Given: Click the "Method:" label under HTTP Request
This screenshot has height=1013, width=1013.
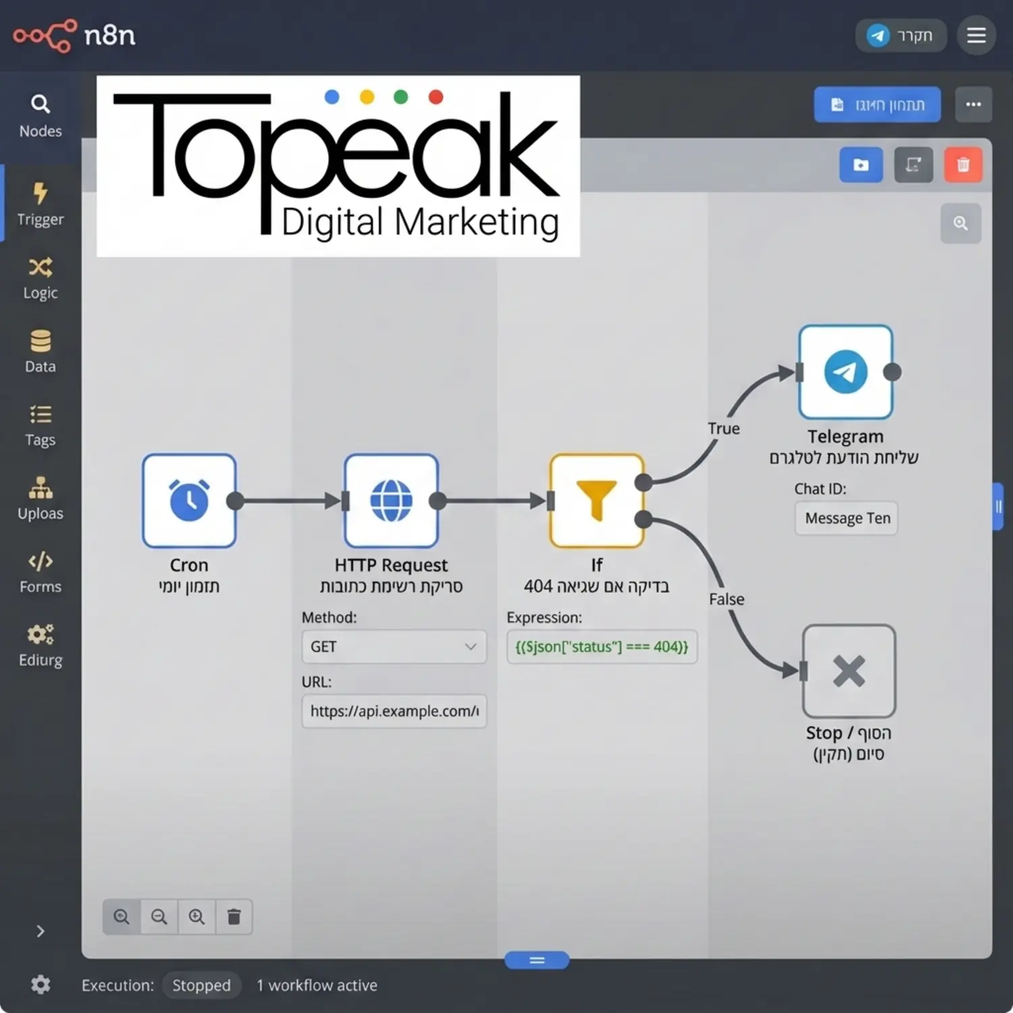Looking at the screenshot, I should pos(329,617).
